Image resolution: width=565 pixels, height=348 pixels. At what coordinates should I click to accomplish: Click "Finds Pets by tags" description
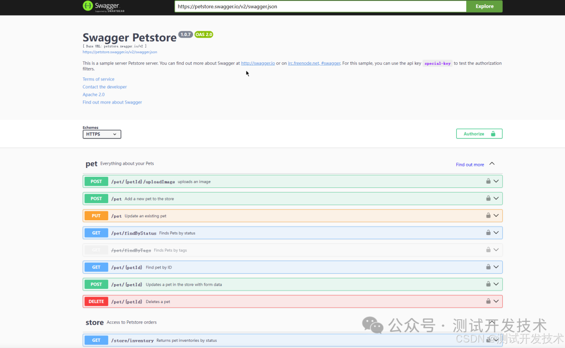170,250
